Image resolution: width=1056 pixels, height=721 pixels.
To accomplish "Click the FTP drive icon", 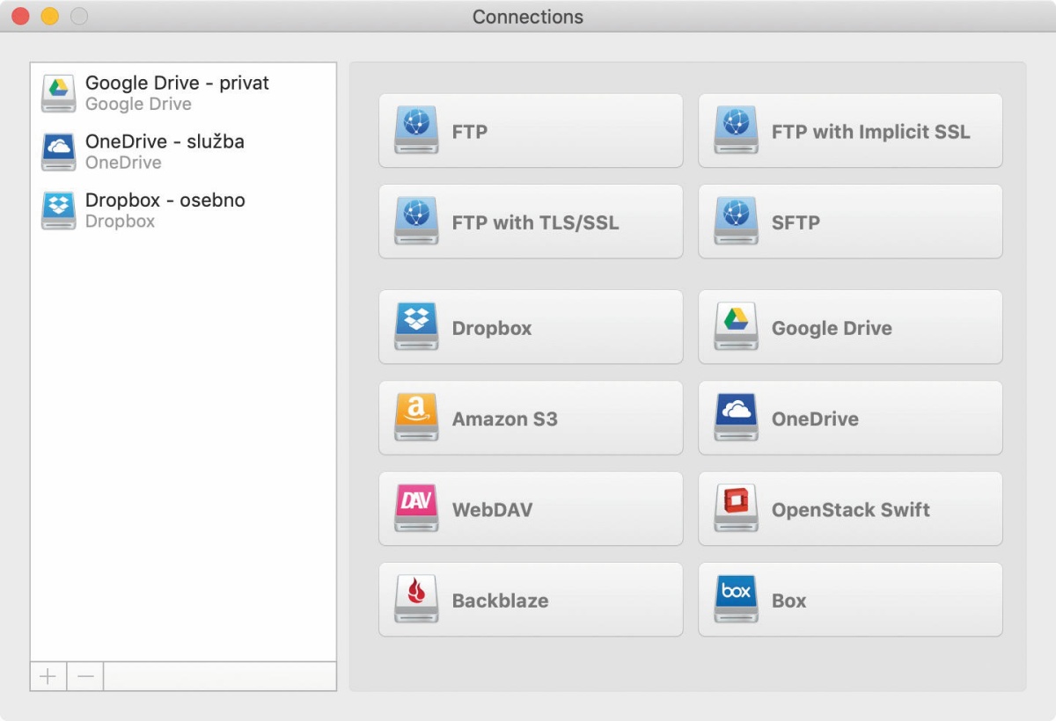I will [x=416, y=131].
